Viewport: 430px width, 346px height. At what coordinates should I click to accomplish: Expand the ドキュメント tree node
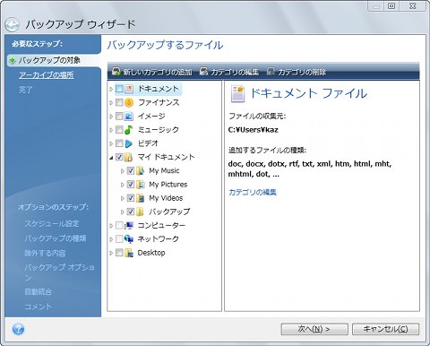111,89
